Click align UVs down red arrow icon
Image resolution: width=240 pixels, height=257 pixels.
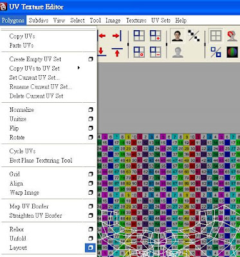(x=102, y=52)
